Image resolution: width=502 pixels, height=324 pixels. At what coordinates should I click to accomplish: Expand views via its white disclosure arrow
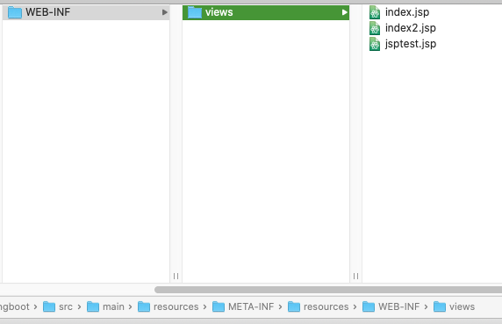coord(345,12)
